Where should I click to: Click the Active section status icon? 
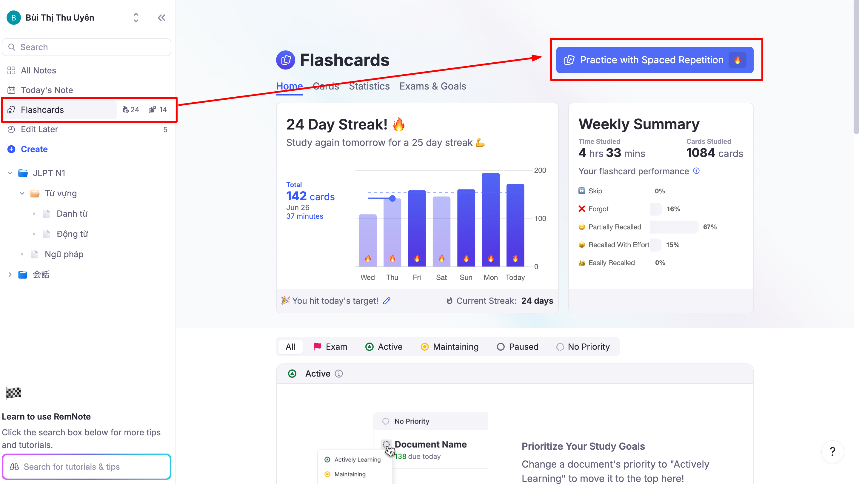tap(292, 374)
